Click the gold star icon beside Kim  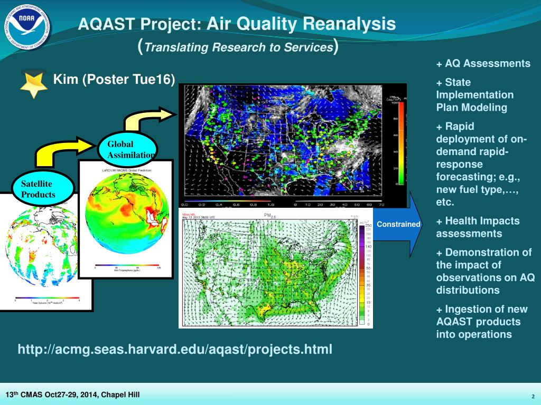pyautogui.click(x=34, y=85)
